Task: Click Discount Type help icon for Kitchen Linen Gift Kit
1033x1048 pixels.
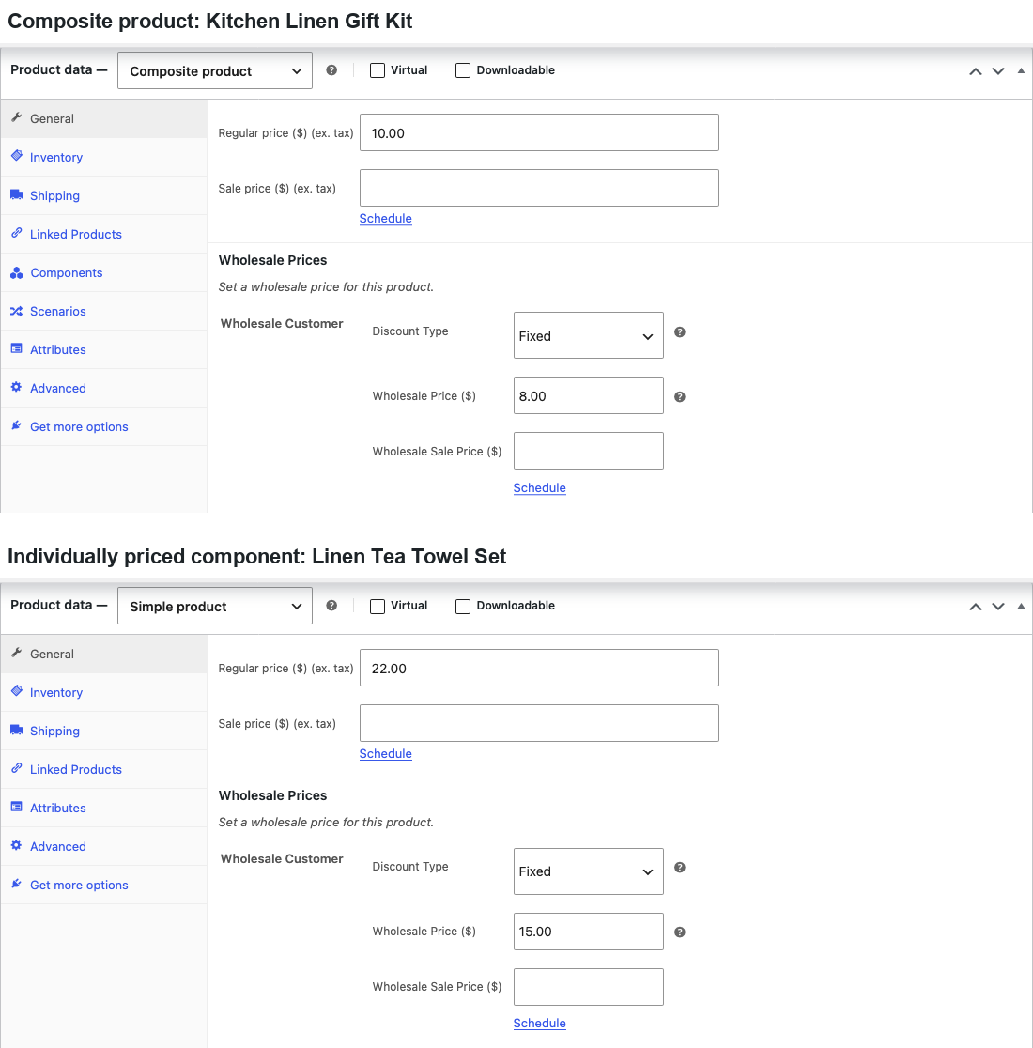Action: [x=680, y=332]
